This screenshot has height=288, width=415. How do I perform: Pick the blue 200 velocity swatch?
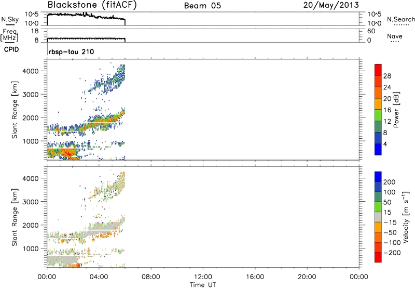click(x=378, y=177)
